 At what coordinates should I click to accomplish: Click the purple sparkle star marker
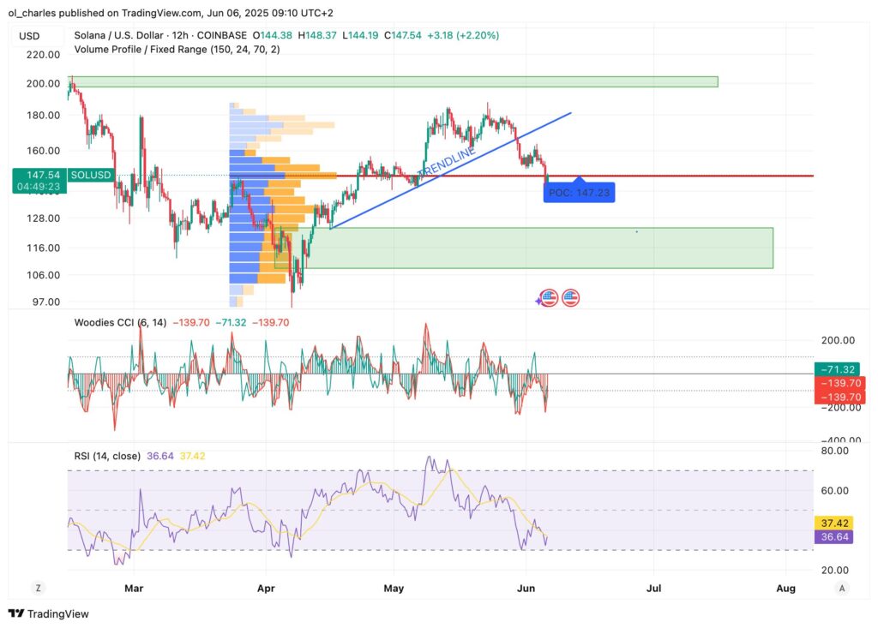click(538, 300)
